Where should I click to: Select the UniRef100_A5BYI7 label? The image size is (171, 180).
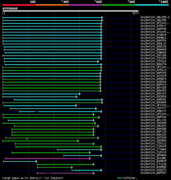coord(153,111)
